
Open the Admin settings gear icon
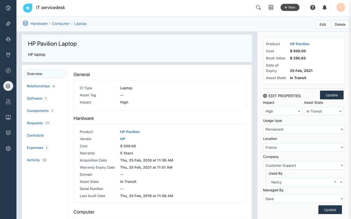click(8, 149)
